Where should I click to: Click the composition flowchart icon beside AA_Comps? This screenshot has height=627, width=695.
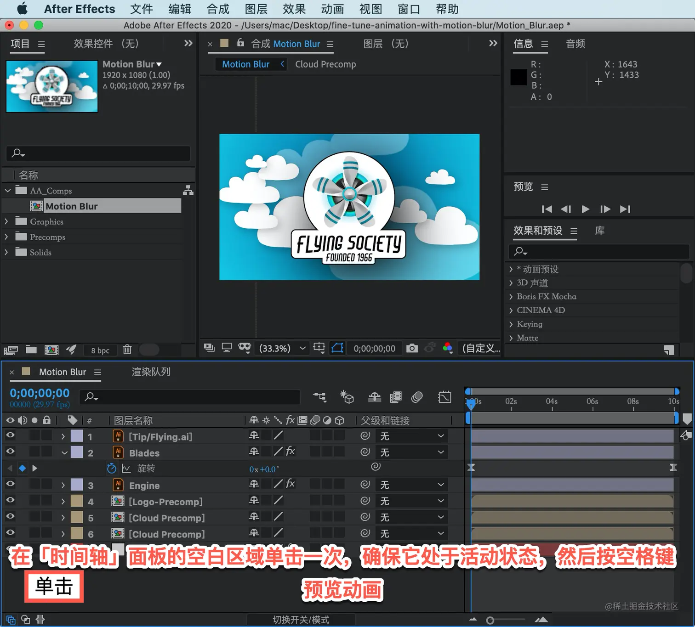click(188, 190)
